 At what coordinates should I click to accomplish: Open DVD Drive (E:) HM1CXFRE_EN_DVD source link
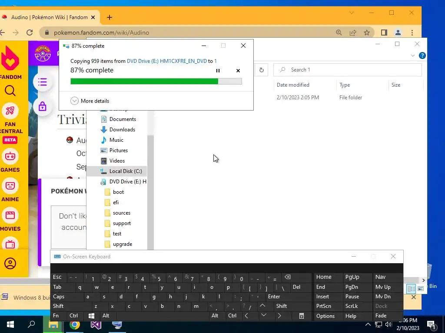[166, 61]
